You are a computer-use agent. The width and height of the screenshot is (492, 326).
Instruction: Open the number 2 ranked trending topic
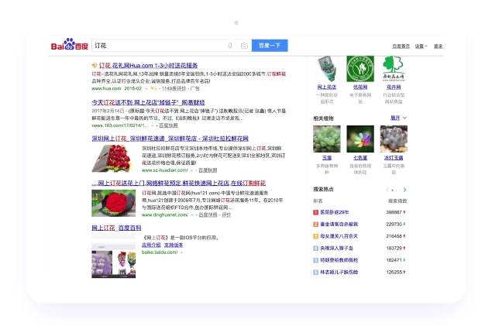point(339,224)
